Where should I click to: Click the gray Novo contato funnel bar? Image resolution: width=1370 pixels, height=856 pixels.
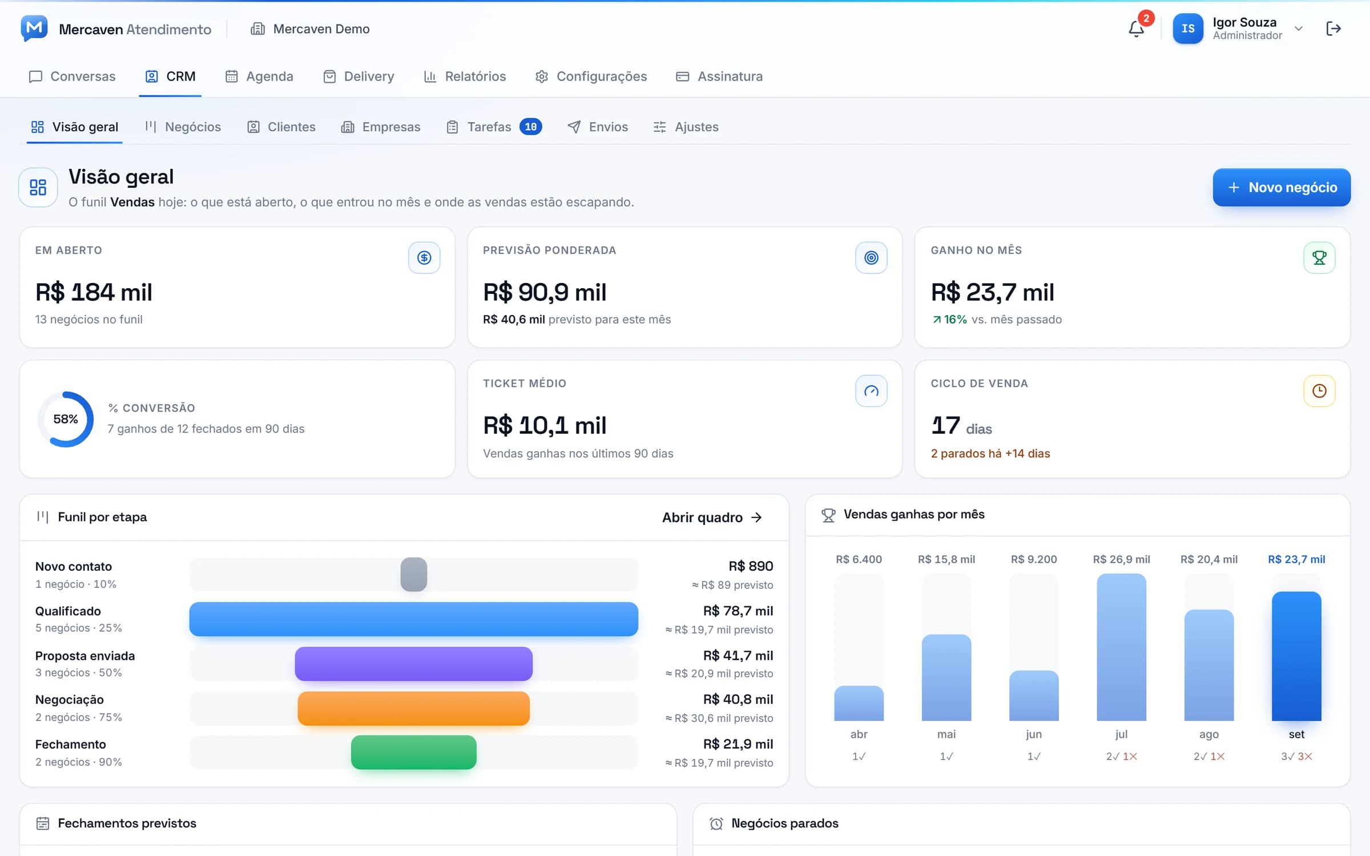(x=413, y=575)
